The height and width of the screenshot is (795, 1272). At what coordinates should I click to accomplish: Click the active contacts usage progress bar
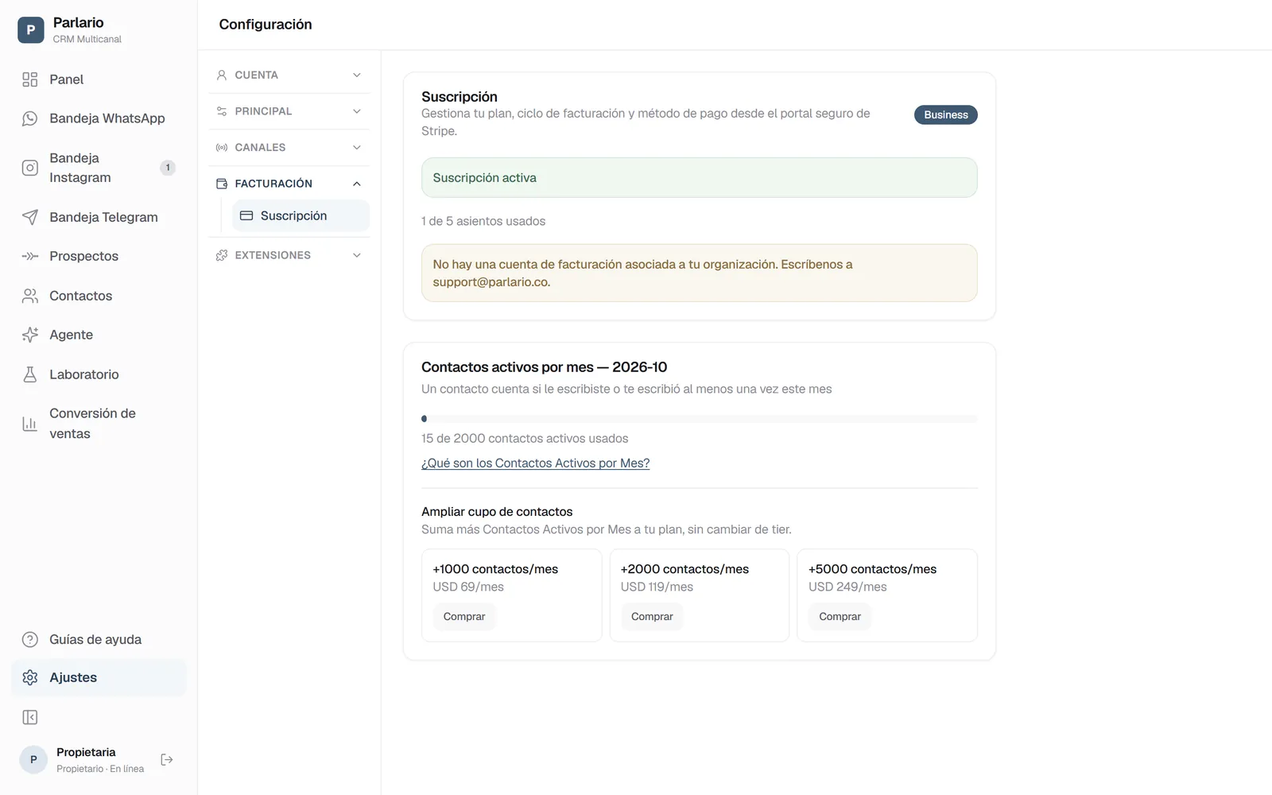tap(700, 418)
